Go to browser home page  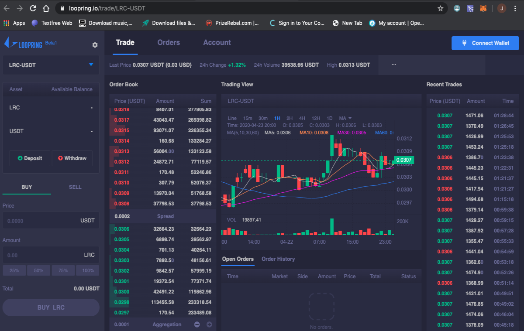pos(46,8)
